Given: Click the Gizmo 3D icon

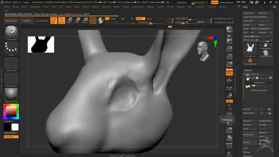Looking at the screenshot, I should point(92,20).
